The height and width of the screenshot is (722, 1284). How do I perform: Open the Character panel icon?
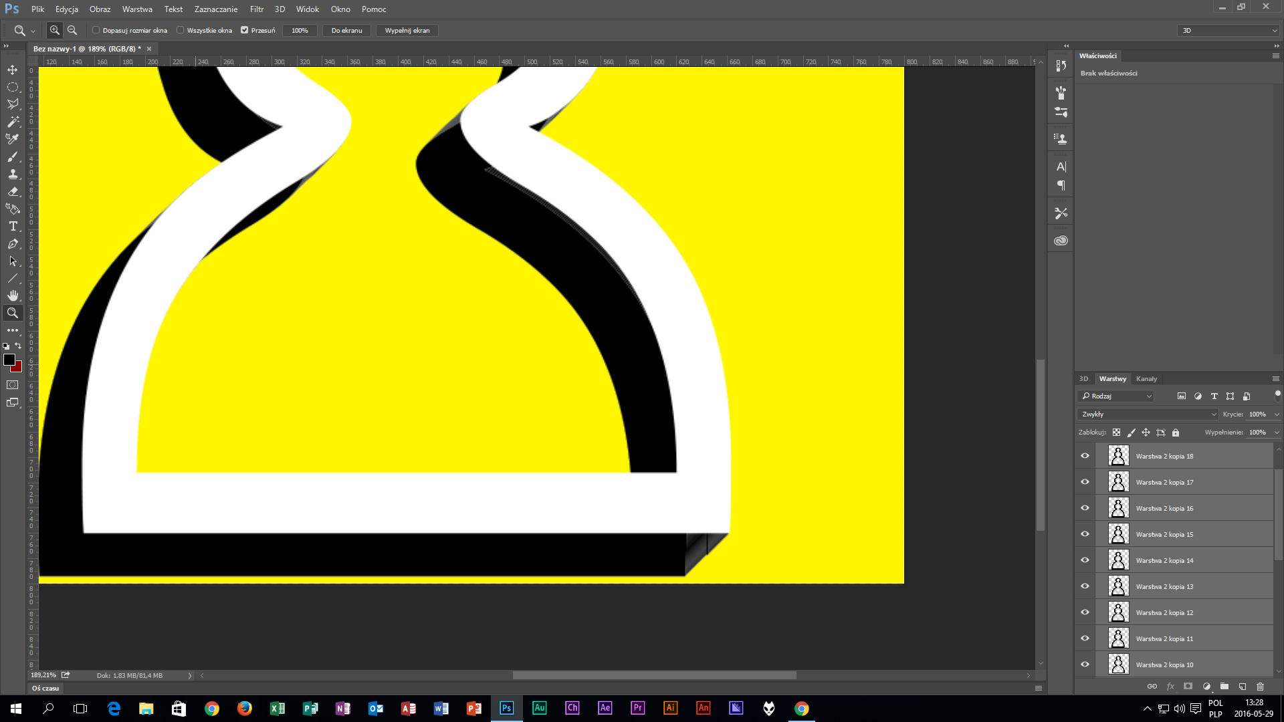click(x=1061, y=166)
